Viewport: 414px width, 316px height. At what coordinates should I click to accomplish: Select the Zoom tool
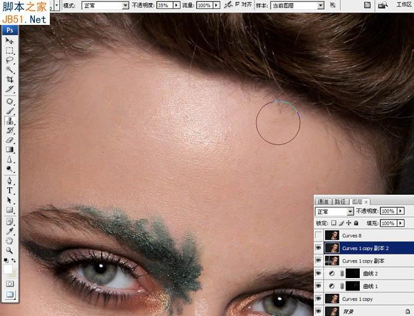[x=10, y=250]
